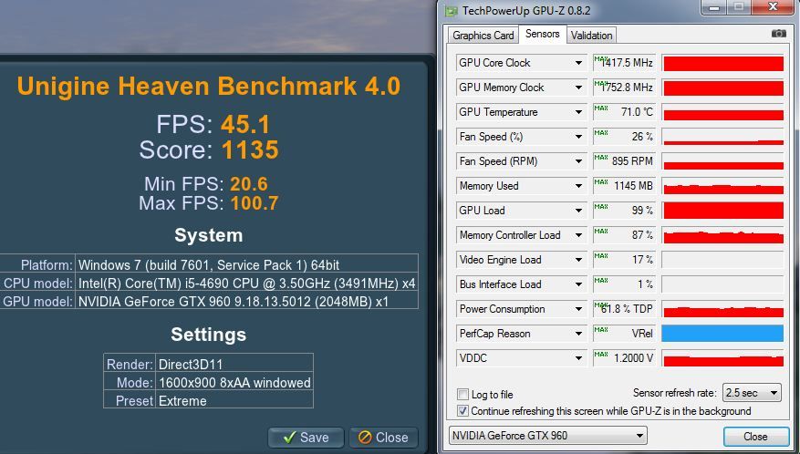This screenshot has width=800, height=454.
Task: Click the blue PerfCap Reason graph bar
Action: [722, 334]
